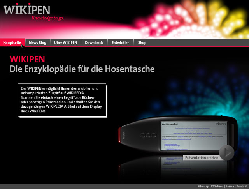This screenshot has height=189, width=249.
Task: Go to the News Blog tab
Action: (x=37, y=43)
